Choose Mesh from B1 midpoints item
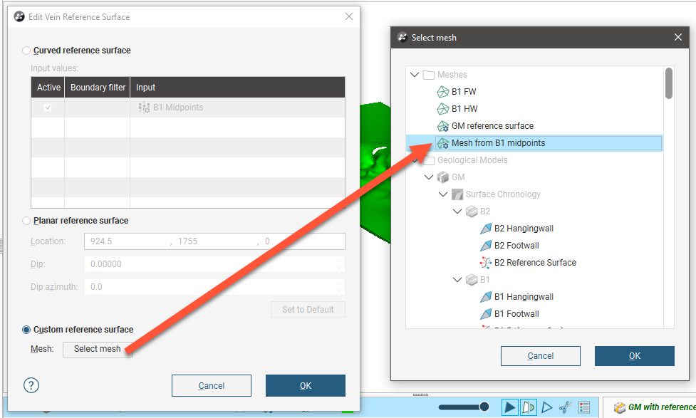696x418 pixels. (x=498, y=143)
